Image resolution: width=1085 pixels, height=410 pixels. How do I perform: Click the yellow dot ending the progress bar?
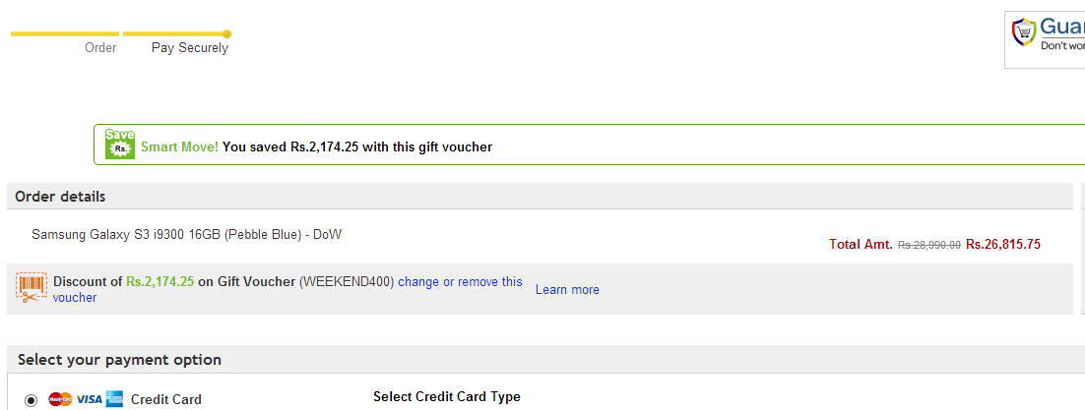pos(227,33)
